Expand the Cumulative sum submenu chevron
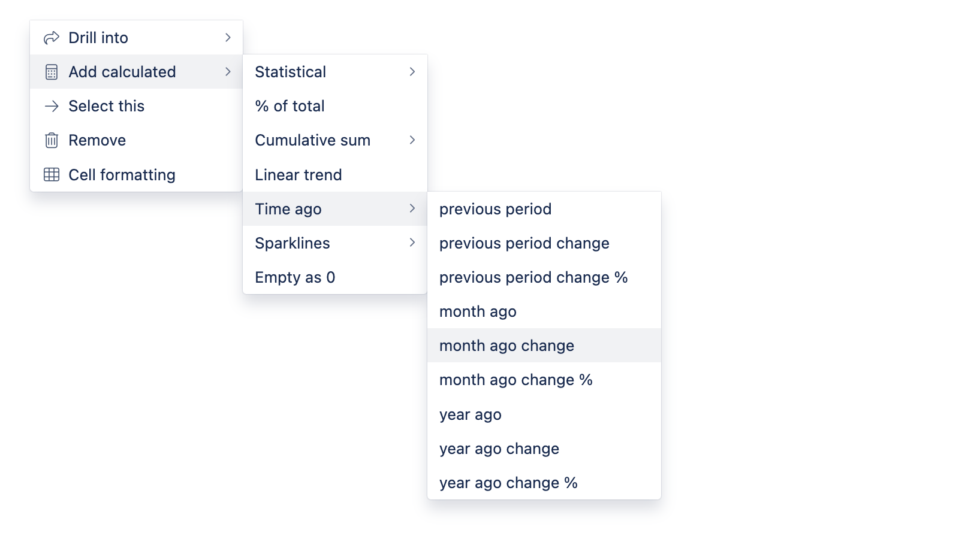 (412, 140)
